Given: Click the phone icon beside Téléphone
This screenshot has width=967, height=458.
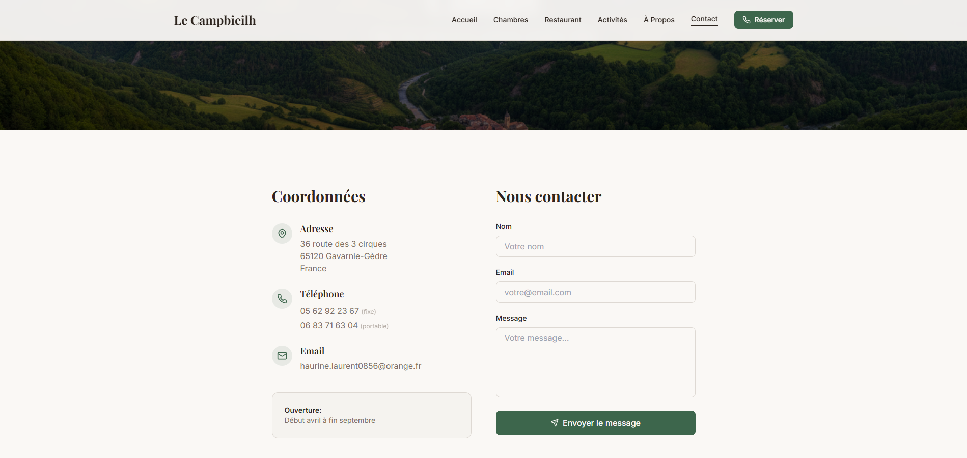Looking at the screenshot, I should pos(282,299).
